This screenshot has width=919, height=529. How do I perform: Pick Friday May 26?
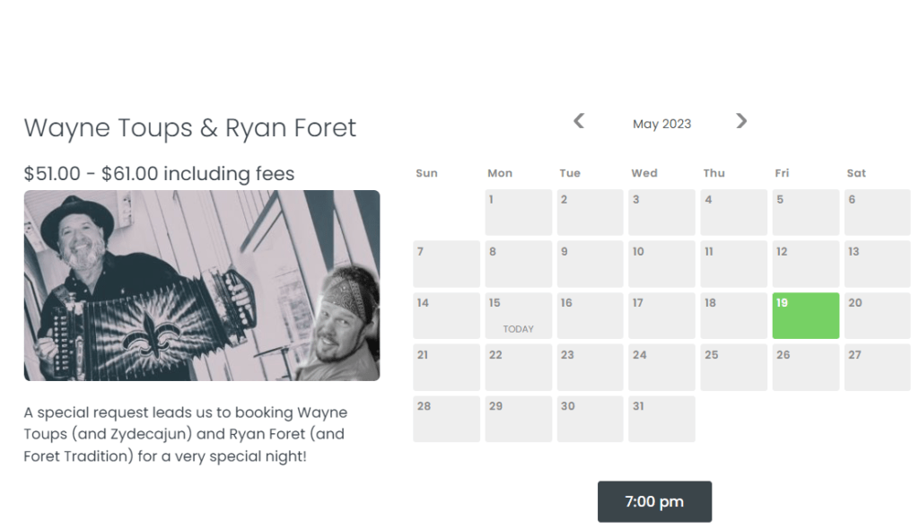(805, 368)
